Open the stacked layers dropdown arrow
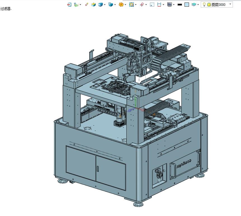Viewport: 241px width, 216px height. [x=198, y=4]
